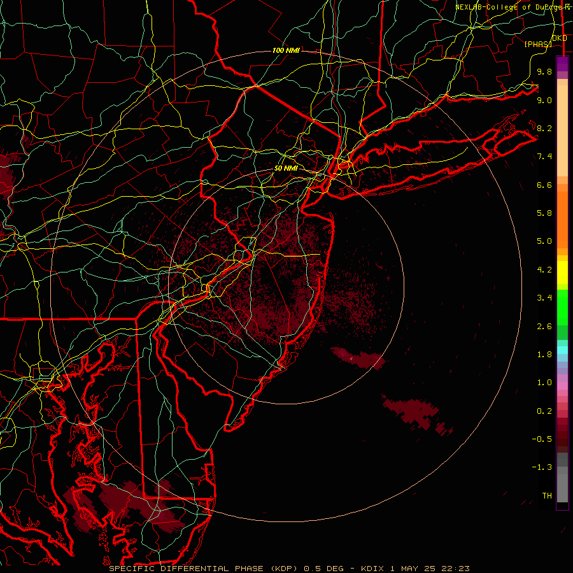Click the 3.4 scale value label
The width and height of the screenshot is (573, 573).
click(x=544, y=298)
